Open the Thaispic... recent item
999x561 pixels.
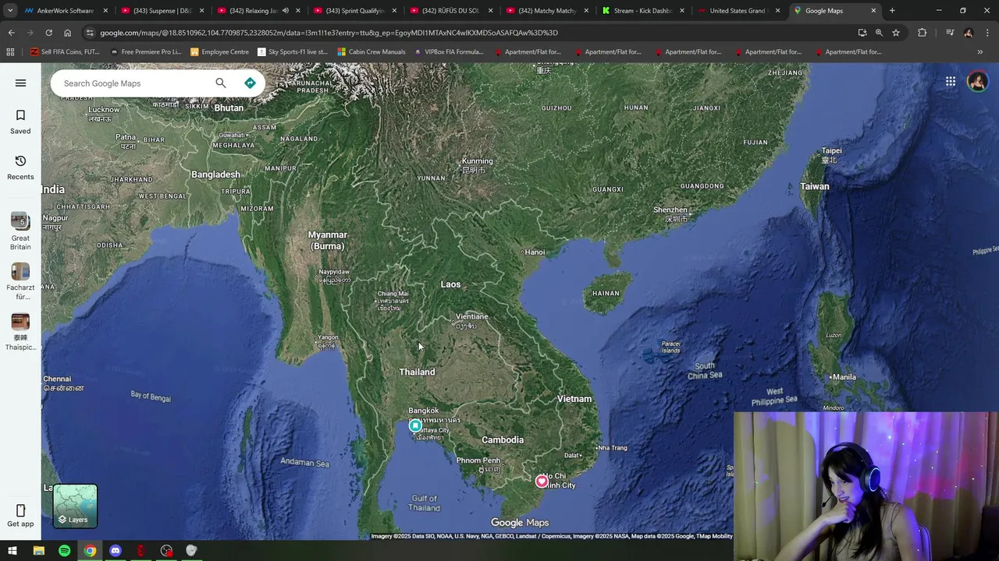coord(20,332)
